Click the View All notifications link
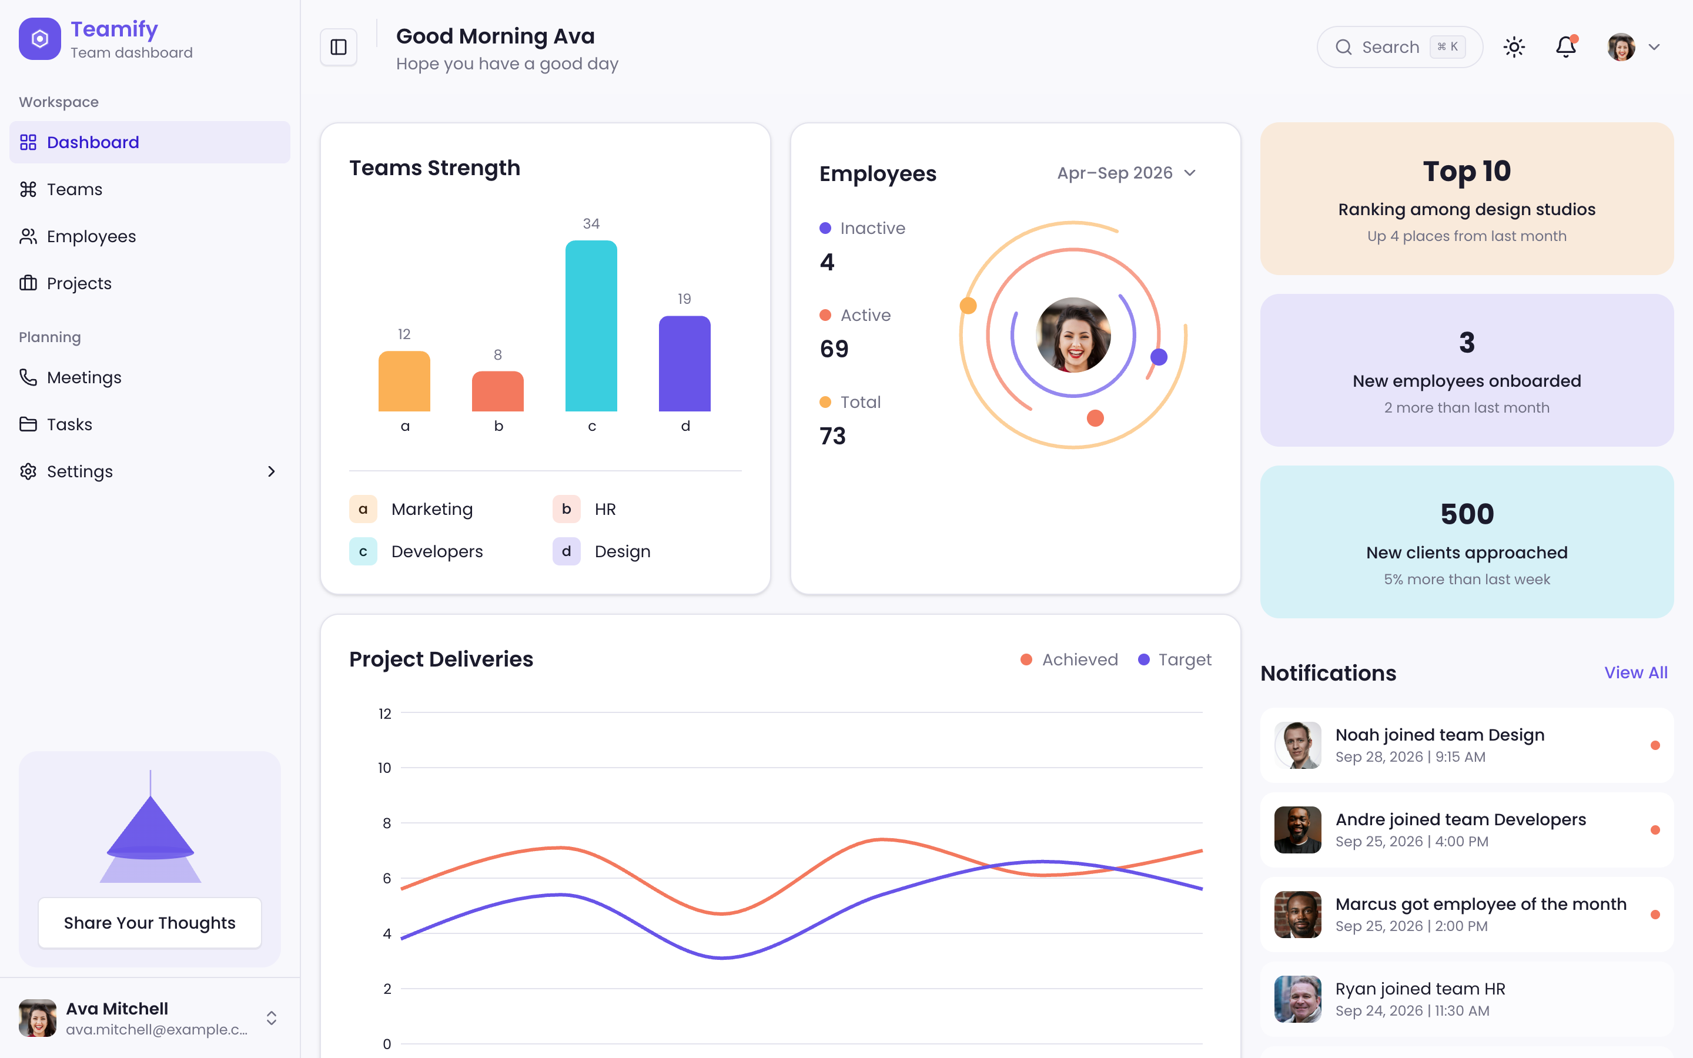Viewport: 1693px width, 1058px height. point(1635,672)
